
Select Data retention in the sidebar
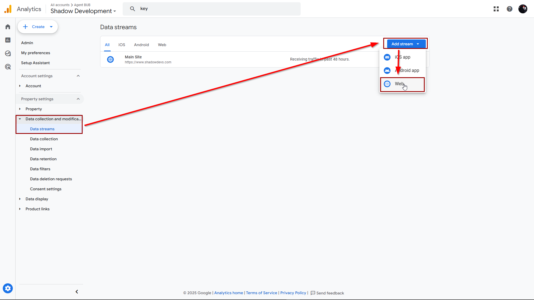pos(43,159)
